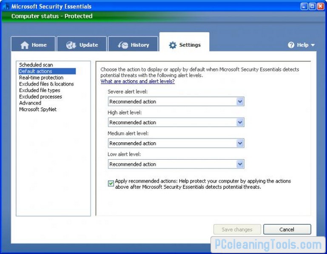Click the Low alert level combo box field
Viewport: 327px width, 254px height.
176,164
